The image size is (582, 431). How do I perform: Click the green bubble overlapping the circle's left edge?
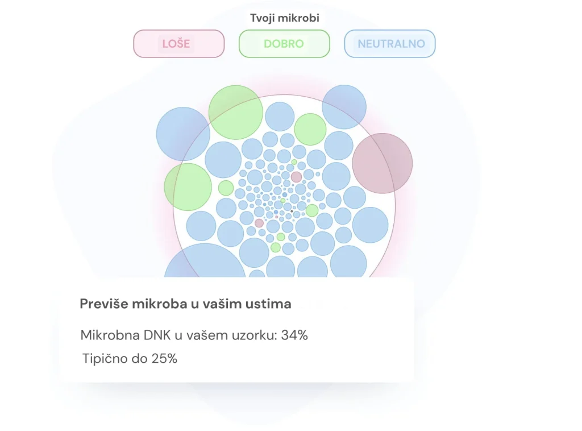[188, 187]
